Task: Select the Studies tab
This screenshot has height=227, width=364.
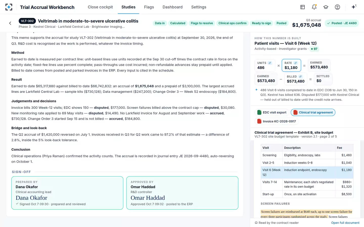Action: point(128,7)
